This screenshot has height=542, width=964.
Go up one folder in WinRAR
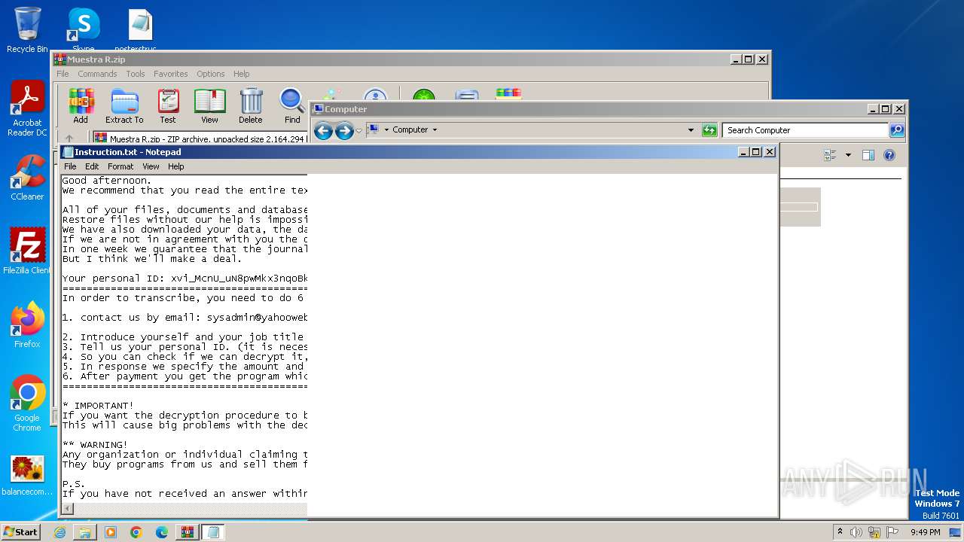[69, 139]
